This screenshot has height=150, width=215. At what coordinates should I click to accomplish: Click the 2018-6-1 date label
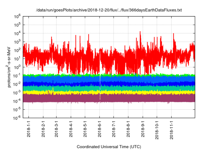tap(99, 129)
